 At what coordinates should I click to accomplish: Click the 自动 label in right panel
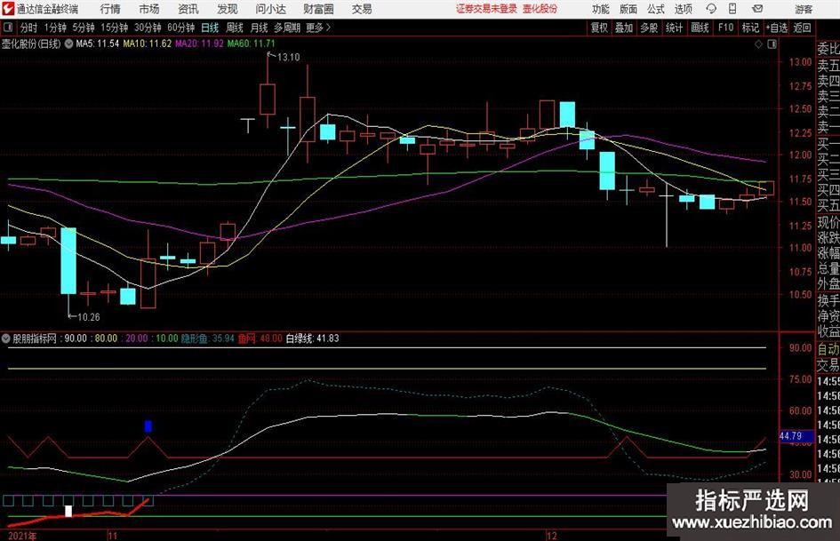pos(828,349)
